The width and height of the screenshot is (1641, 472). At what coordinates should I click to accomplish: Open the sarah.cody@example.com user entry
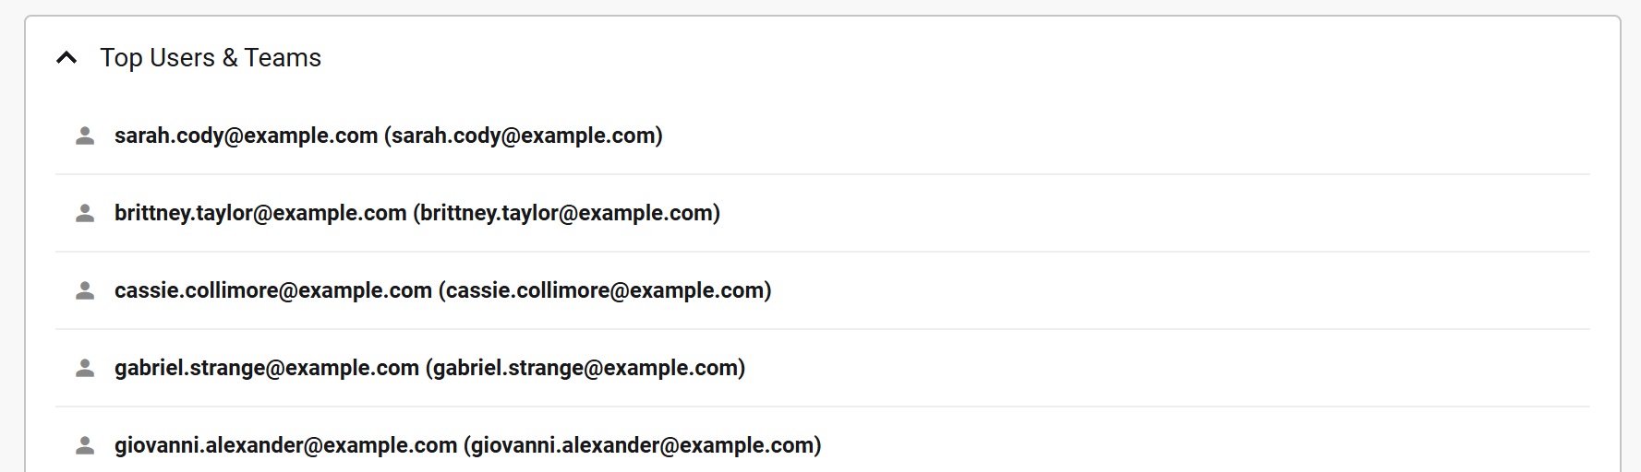click(x=246, y=136)
